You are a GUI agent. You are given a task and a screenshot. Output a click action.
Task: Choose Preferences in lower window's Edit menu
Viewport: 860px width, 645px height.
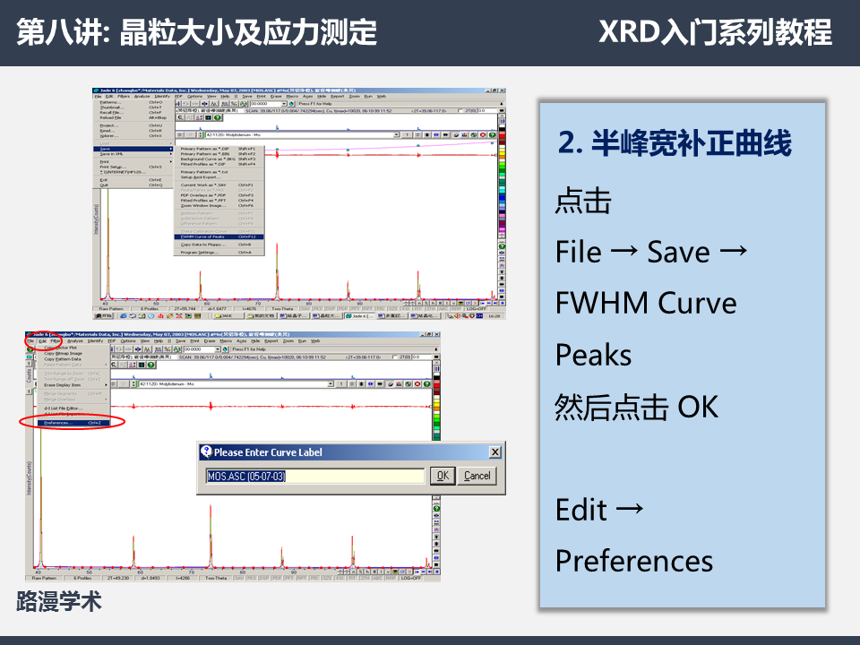tap(73, 423)
